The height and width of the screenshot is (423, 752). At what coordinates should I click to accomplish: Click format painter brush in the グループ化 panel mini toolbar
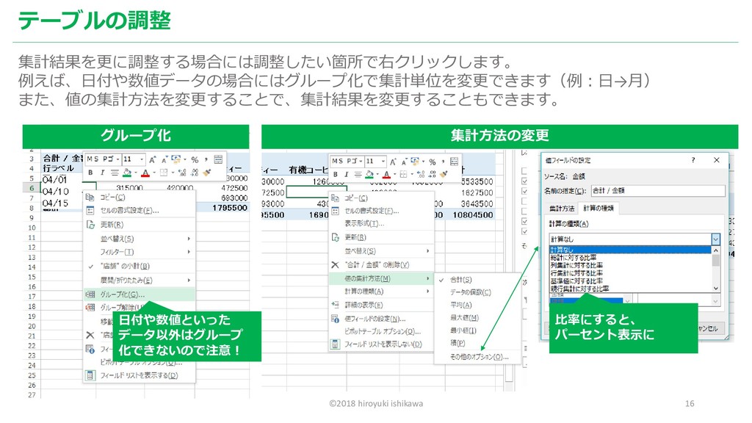[207, 173]
